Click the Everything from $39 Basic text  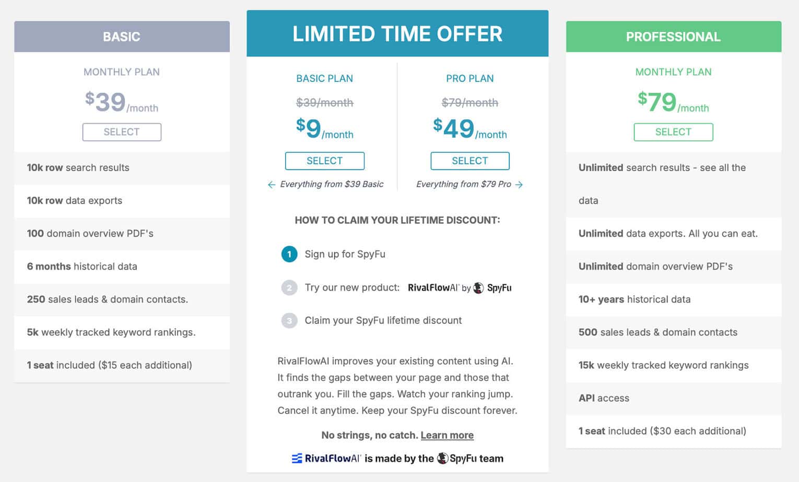332,184
